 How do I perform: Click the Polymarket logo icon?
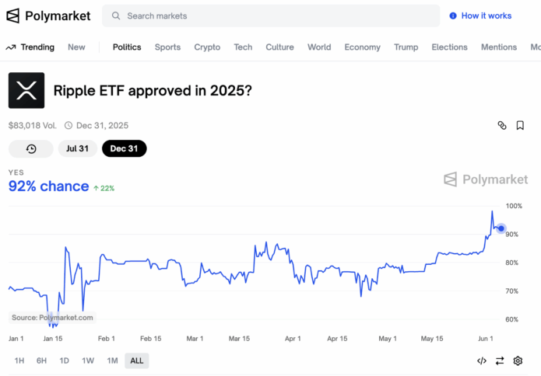12,16
